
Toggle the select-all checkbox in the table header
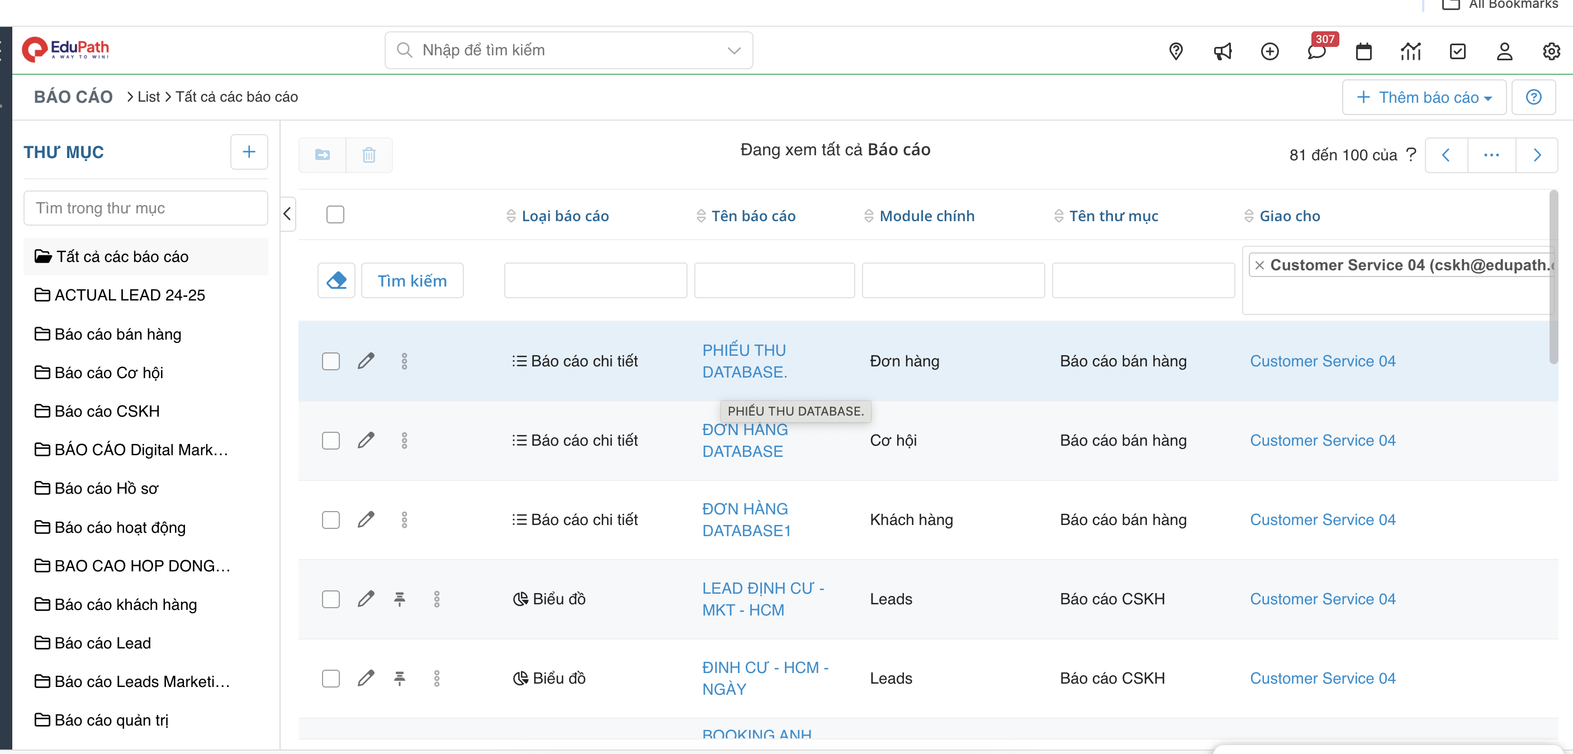tap(335, 214)
